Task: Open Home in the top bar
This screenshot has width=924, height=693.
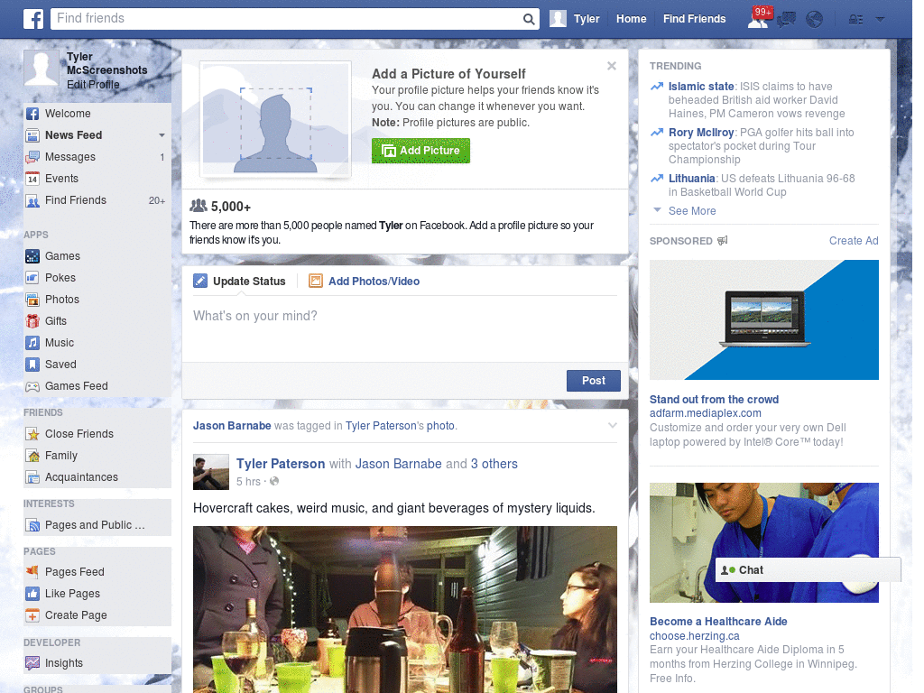Action: pyautogui.click(x=631, y=19)
